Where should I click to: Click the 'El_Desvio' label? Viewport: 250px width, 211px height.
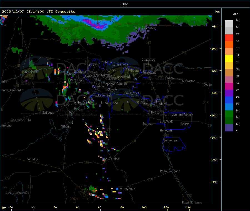(x=65, y=105)
